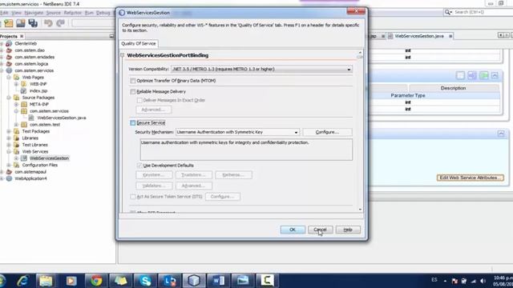Open the Navigate menu
513x288 pixels.
pyautogui.click(x=34, y=13)
